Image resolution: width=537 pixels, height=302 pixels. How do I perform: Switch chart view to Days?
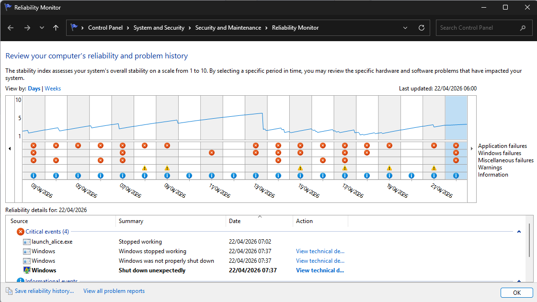[x=34, y=88]
